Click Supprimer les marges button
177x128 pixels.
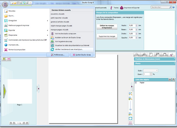pos(107,36)
